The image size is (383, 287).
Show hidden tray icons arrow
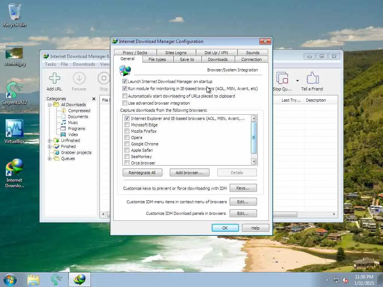pyautogui.click(x=327, y=280)
